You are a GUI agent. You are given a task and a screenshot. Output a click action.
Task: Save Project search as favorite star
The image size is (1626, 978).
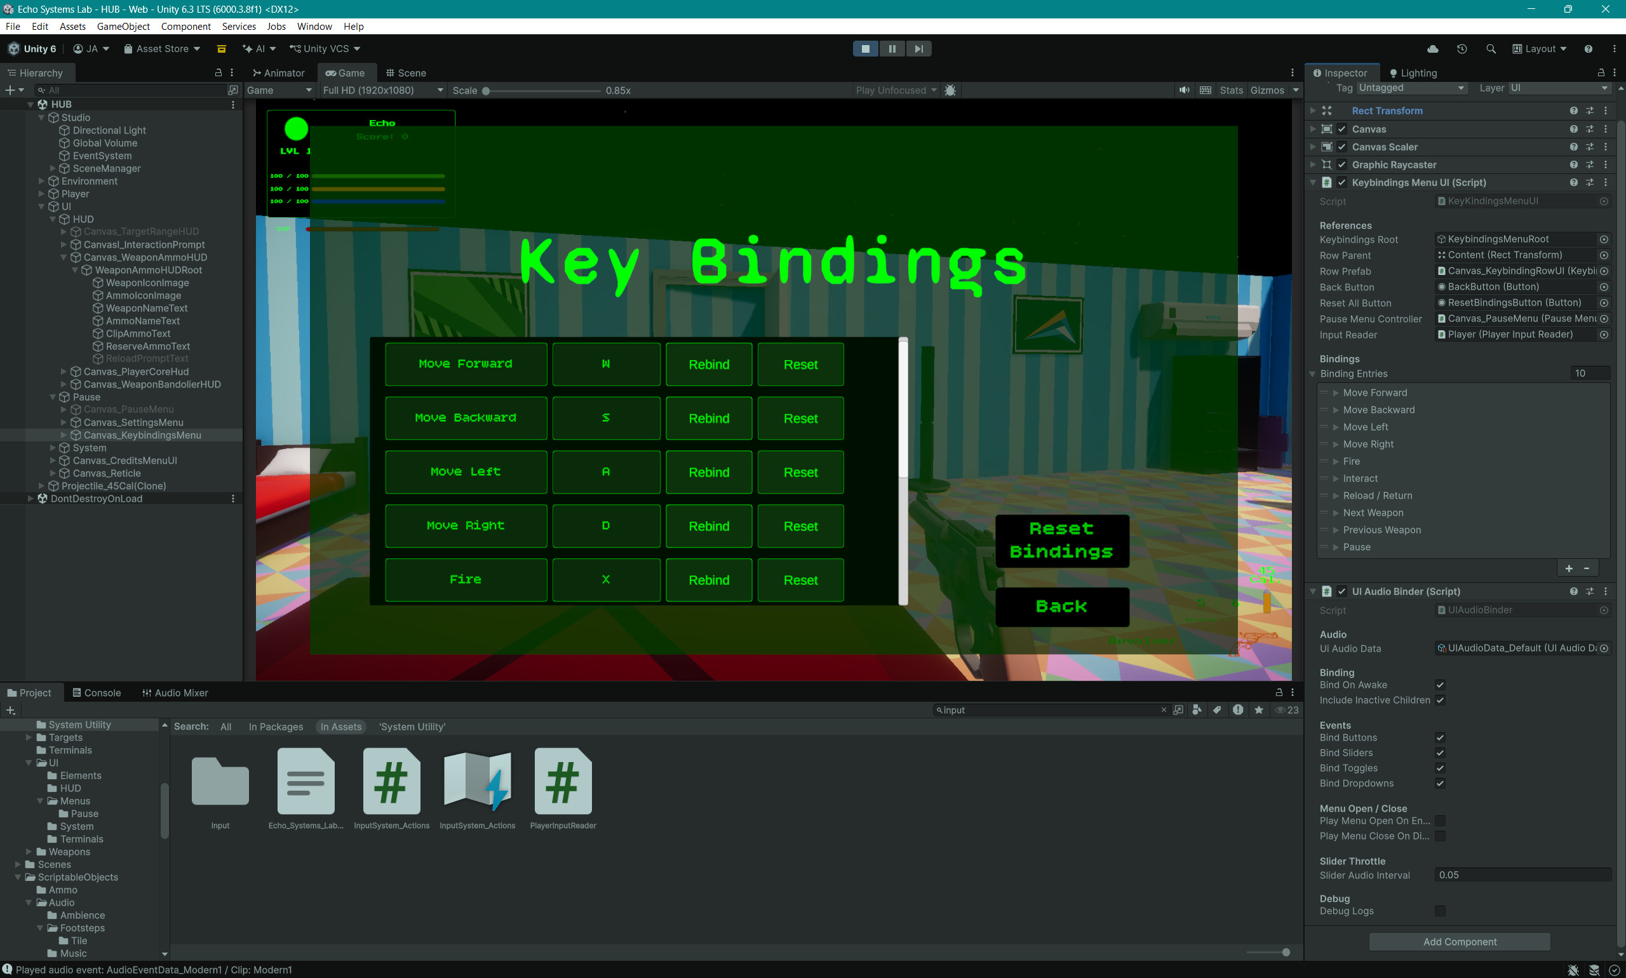pos(1259,710)
